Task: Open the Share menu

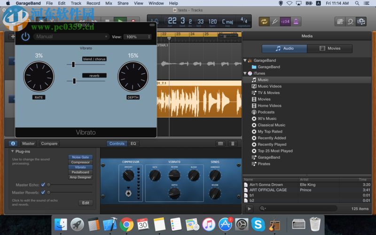Action: pos(123,3)
